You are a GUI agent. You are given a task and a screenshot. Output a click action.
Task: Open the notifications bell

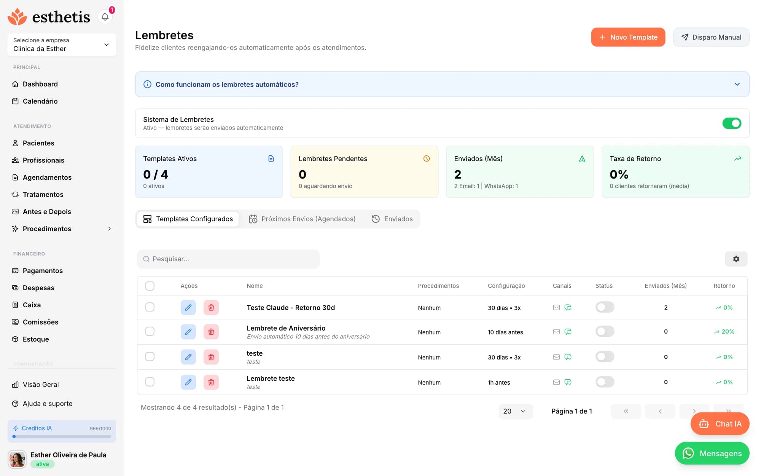pos(105,17)
